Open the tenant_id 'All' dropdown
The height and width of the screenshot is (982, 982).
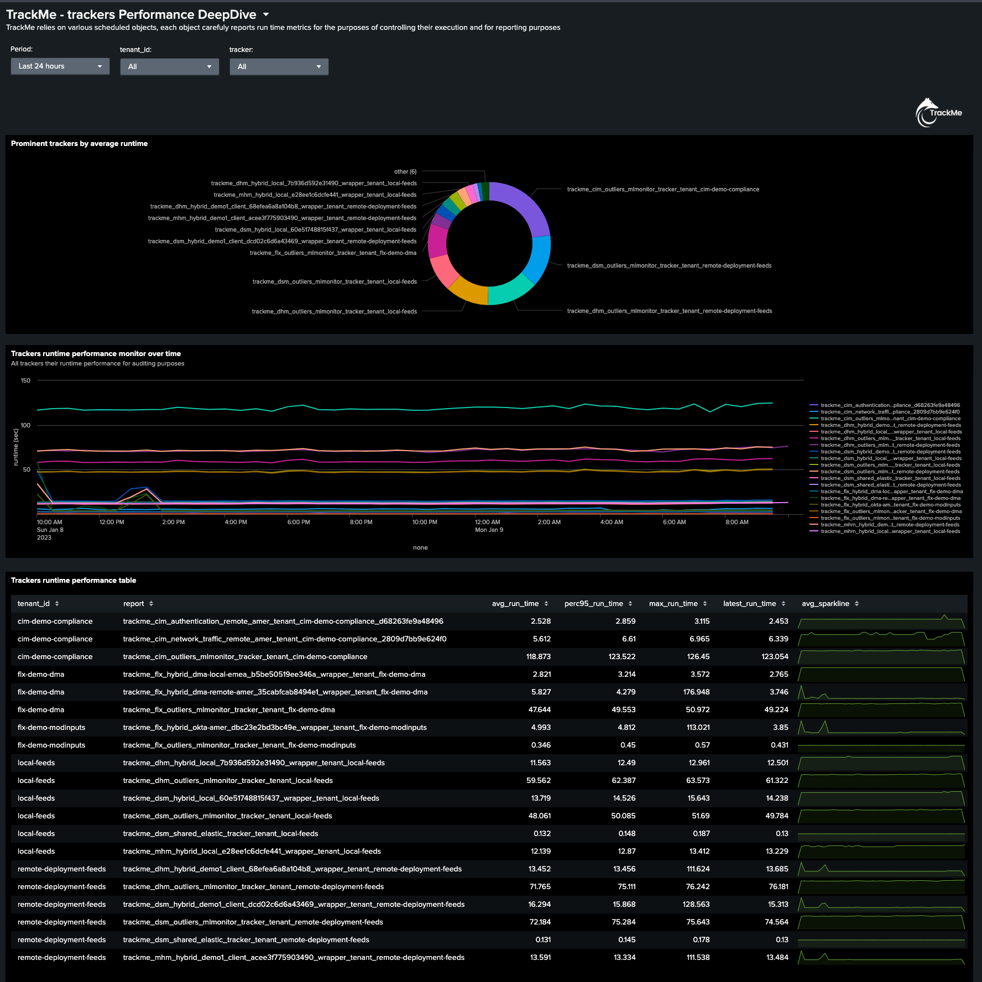point(169,66)
